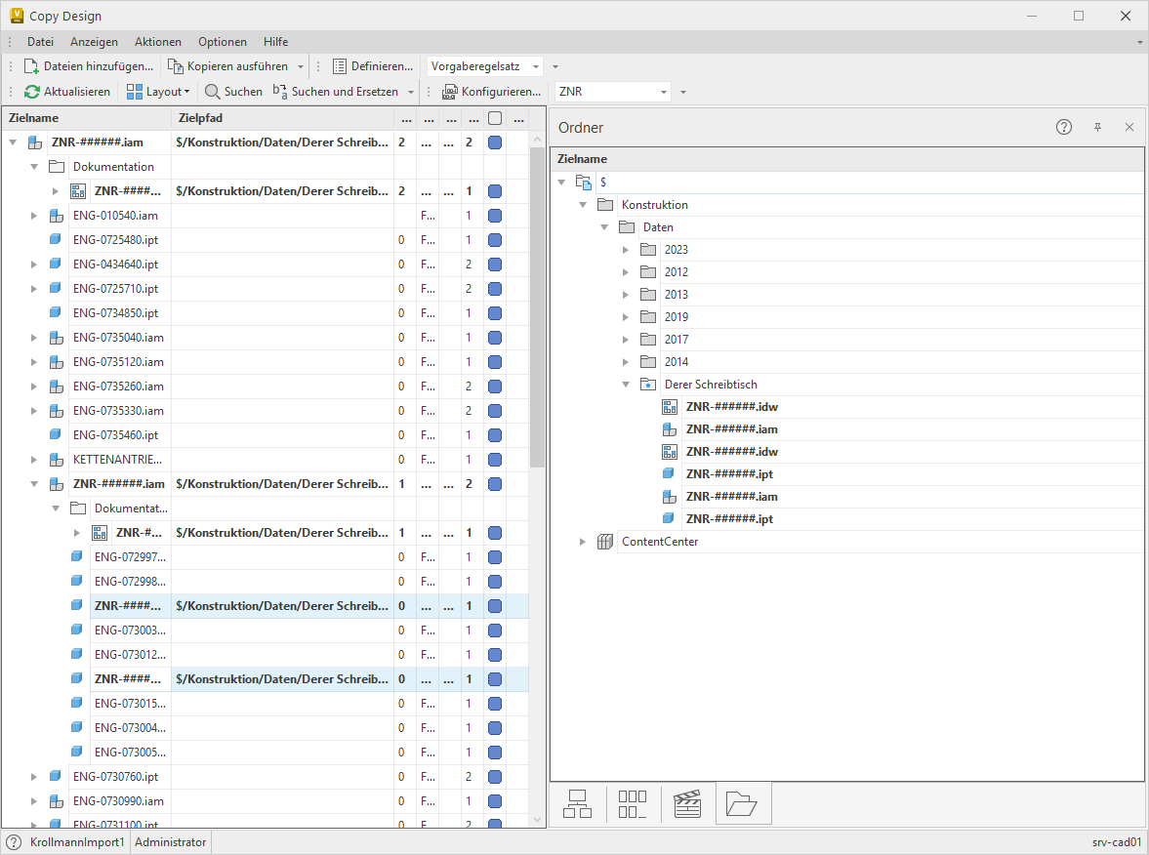1149x855 pixels.
Task: Switch to the hierarchy structure view icon
Action: click(x=578, y=804)
